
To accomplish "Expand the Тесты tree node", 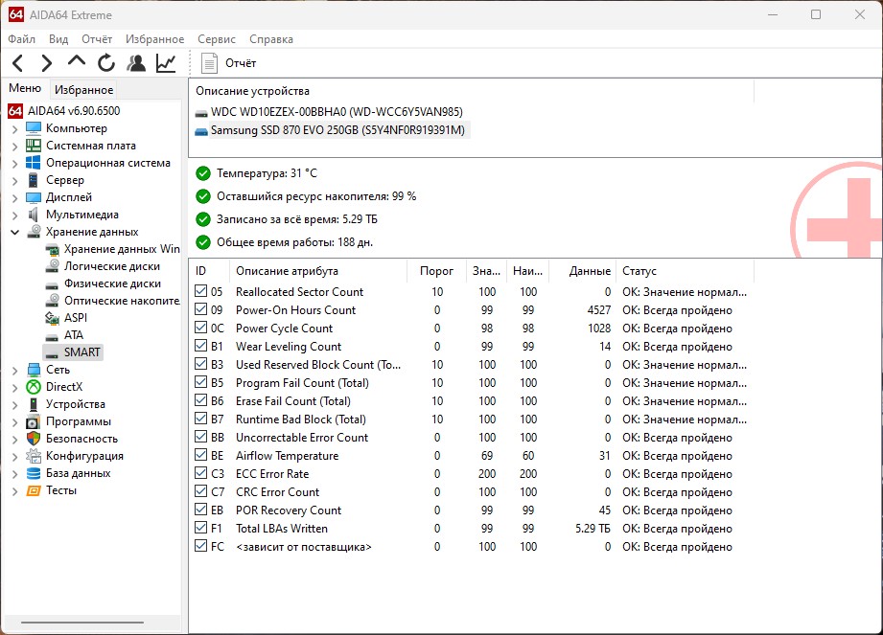I will click(x=14, y=491).
